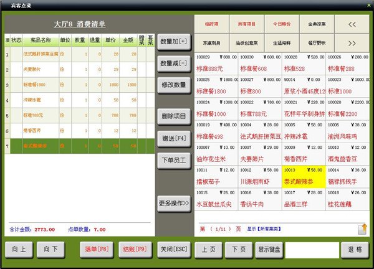Pick the 福禄抓钱手 dish tile
Viewport: 374px width, 269px height.
point(348,177)
